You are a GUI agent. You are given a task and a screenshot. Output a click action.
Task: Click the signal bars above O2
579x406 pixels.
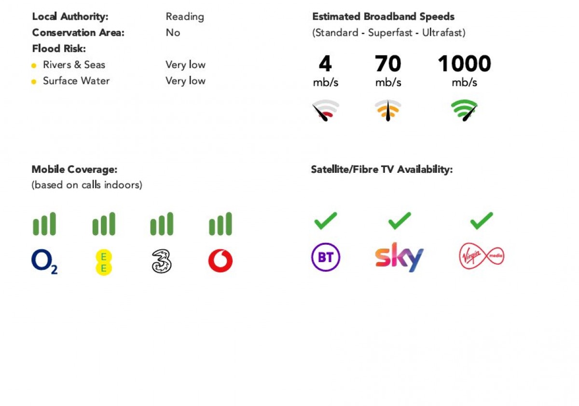tap(44, 224)
